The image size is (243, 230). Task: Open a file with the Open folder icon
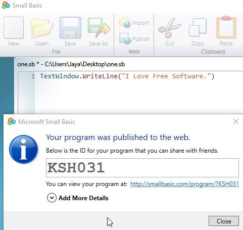[42, 28]
